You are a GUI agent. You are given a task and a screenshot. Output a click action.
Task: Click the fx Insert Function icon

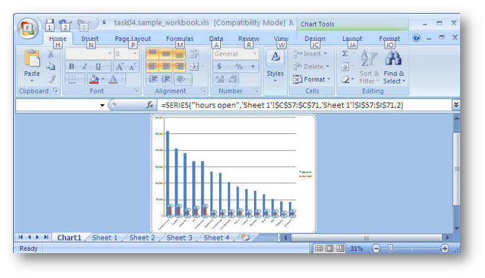150,105
